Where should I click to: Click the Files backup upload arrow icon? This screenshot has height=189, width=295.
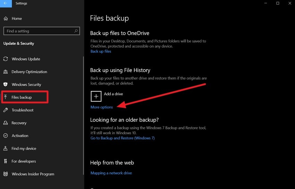click(x=6, y=97)
